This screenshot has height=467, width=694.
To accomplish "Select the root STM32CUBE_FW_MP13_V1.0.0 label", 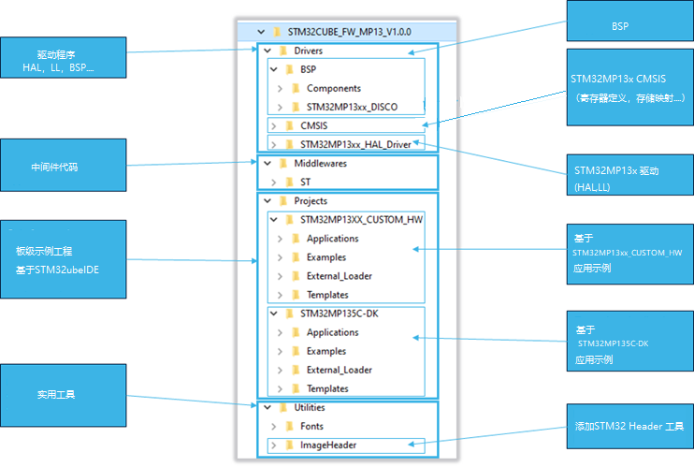I will pyautogui.click(x=349, y=32).
